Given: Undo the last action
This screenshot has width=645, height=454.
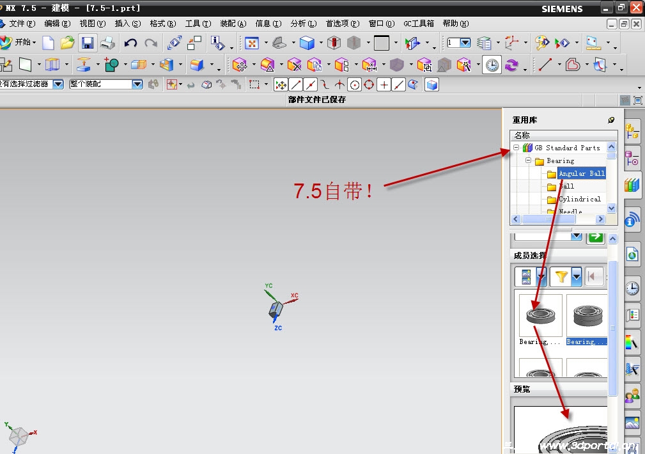Looking at the screenshot, I should point(130,43).
